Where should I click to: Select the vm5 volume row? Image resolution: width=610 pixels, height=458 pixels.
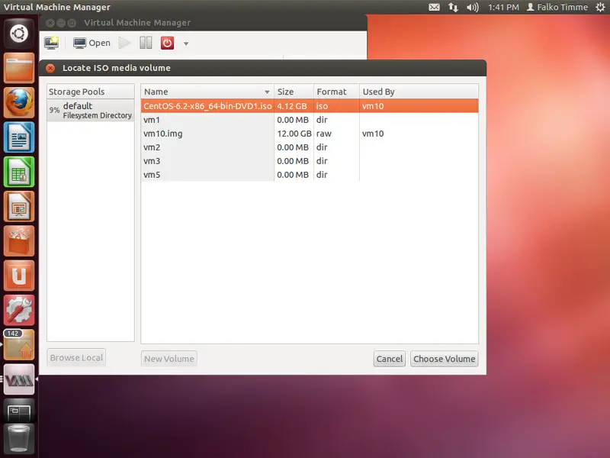tap(310, 175)
